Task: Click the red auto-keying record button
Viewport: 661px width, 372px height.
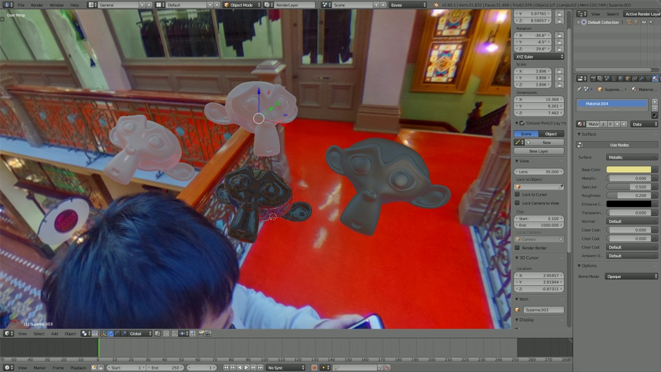Action: [x=314, y=367]
